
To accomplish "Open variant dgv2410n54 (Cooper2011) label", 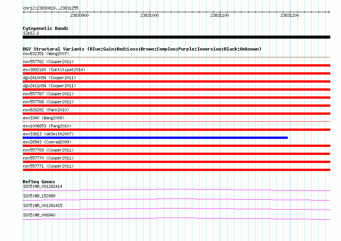I will (x=49, y=78).
